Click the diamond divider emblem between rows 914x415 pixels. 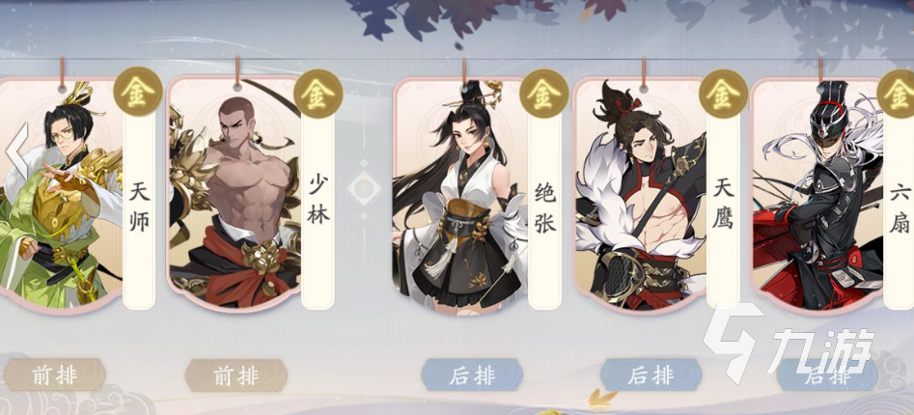(x=364, y=189)
